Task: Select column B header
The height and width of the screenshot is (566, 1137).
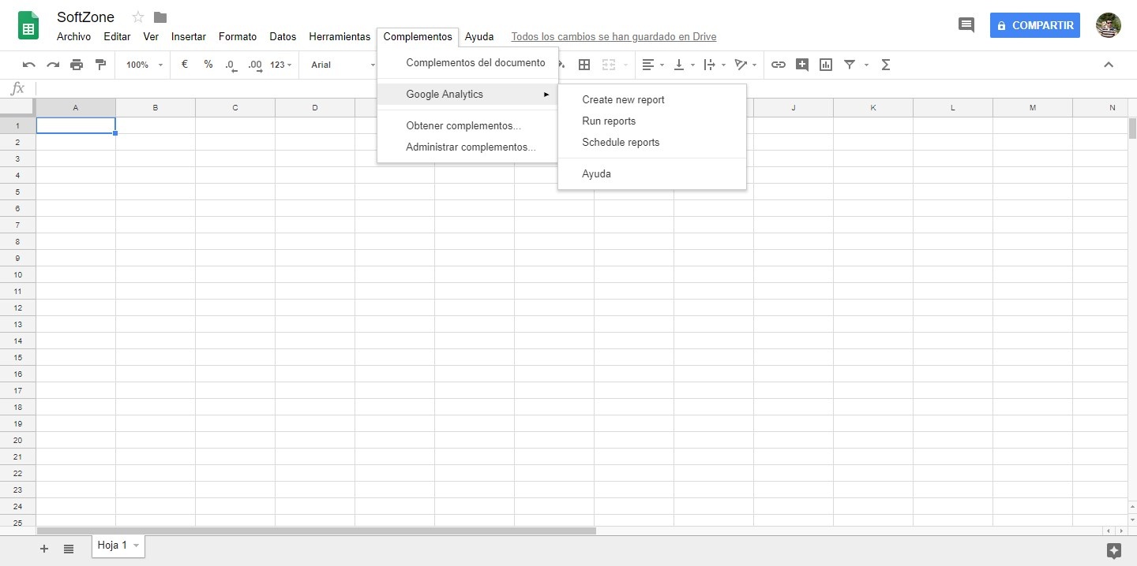Action: (x=156, y=107)
